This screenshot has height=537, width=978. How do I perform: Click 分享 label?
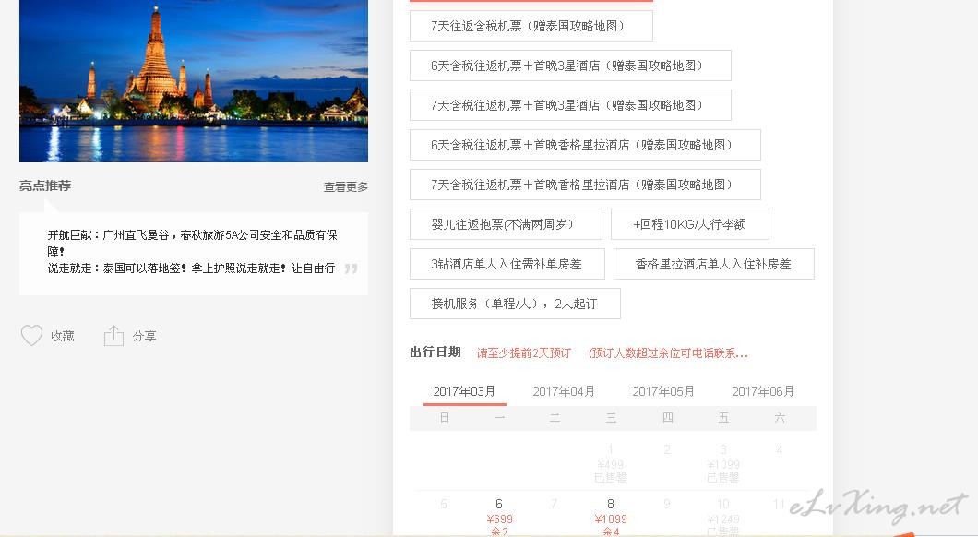(144, 336)
